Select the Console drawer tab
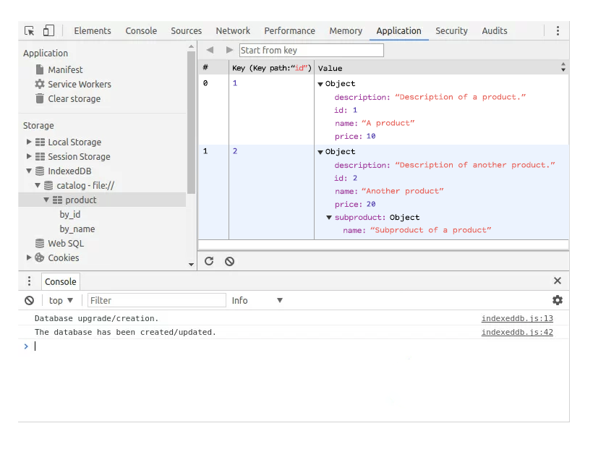This screenshot has width=593, height=452. tap(61, 281)
